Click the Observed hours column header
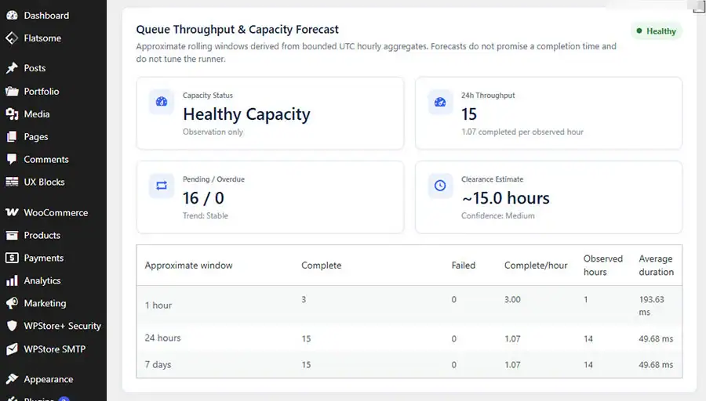The width and height of the screenshot is (706, 401). [603, 266]
